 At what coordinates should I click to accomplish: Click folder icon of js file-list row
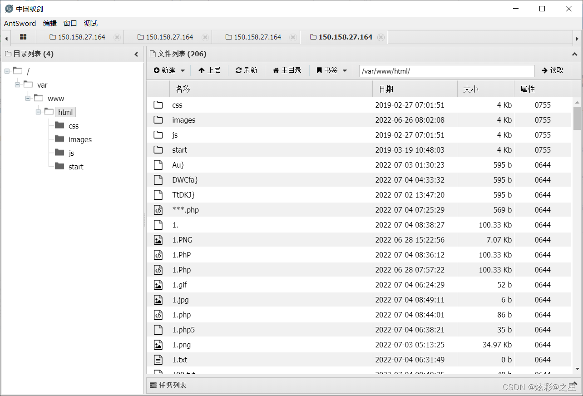(x=158, y=135)
